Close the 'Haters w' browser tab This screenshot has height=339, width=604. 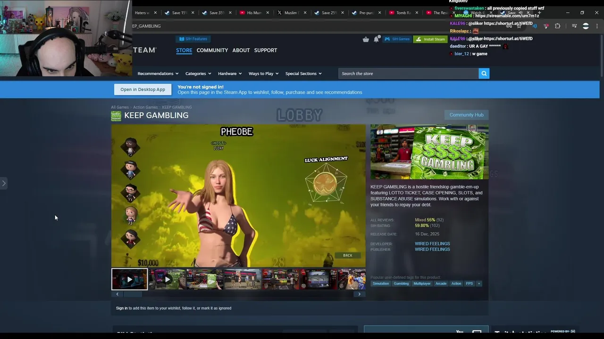point(155,13)
